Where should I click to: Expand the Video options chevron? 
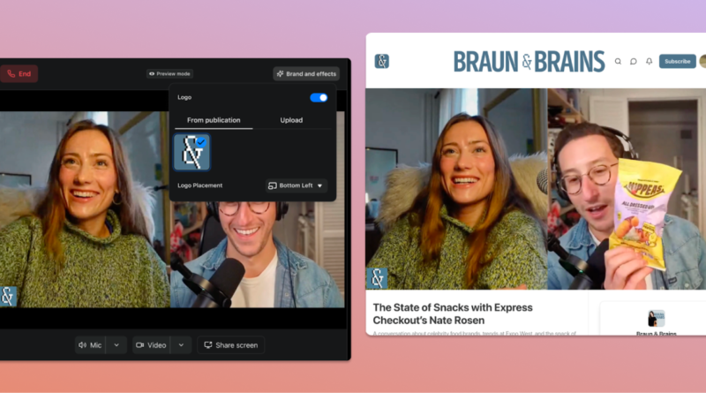click(x=181, y=345)
